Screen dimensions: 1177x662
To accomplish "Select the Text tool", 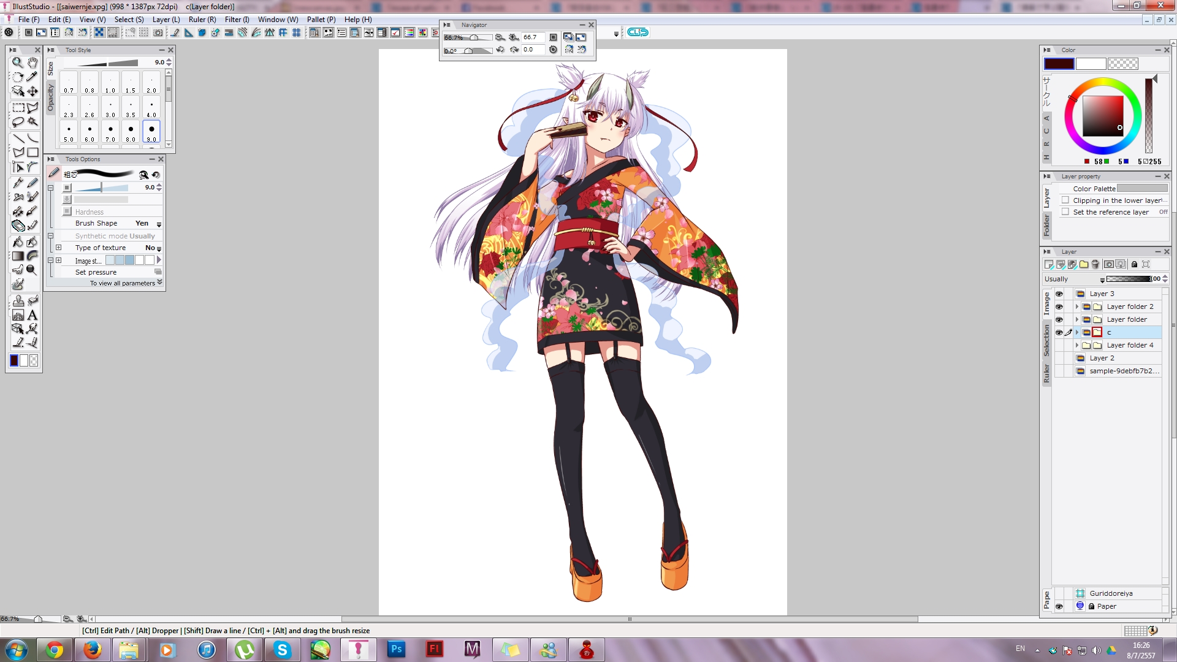I will [32, 315].
